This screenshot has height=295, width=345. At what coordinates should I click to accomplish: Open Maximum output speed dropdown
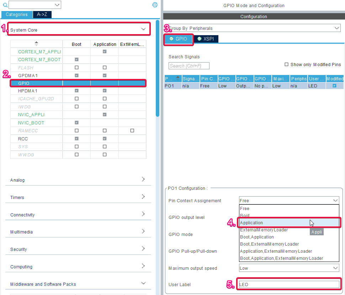(289, 268)
